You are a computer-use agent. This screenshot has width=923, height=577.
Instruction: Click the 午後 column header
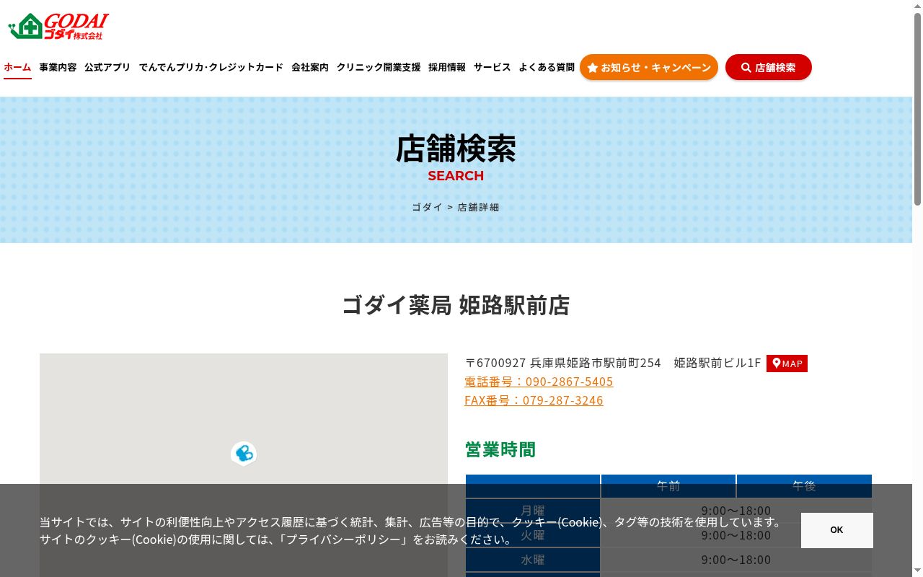tap(804, 486)
